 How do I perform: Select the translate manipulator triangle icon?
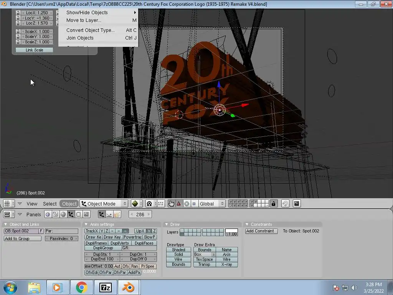point(179,204)
